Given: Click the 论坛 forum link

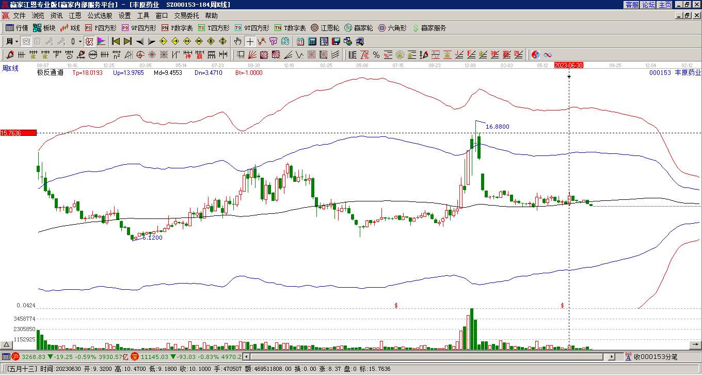Looking at the screenshot, I should click(x=648, y=5).
